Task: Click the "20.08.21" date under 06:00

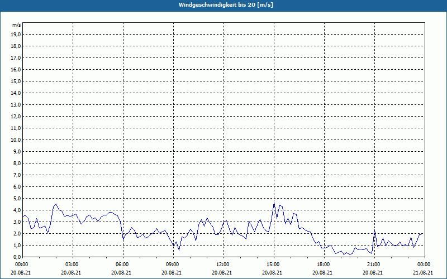Action: click(x=121, y=272)
